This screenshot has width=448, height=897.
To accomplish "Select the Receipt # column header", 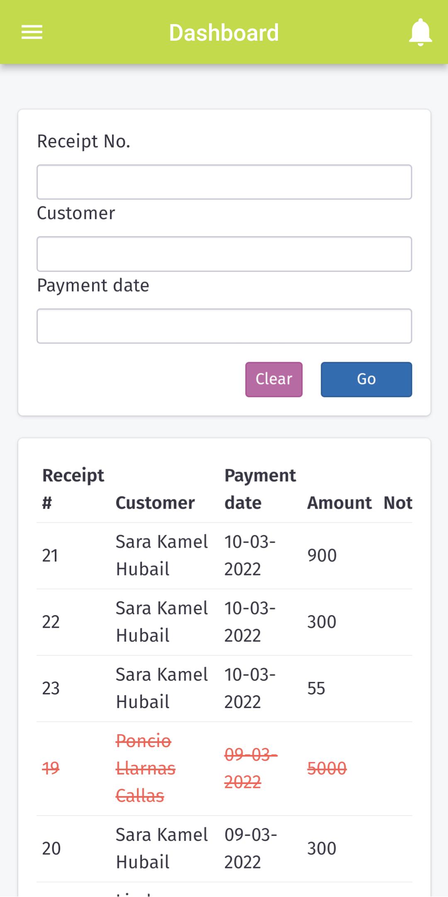I will click(73, 489).
